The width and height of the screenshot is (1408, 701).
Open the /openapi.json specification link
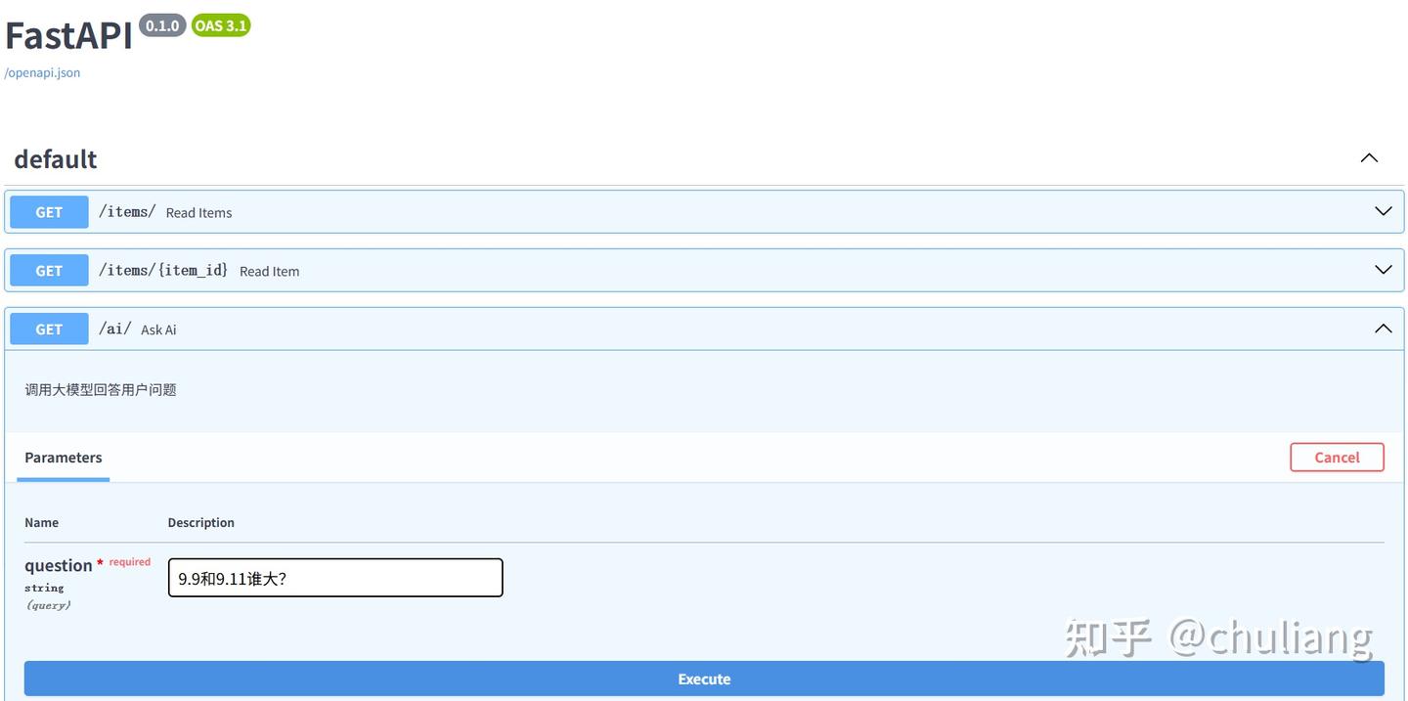tap(42, 71)
